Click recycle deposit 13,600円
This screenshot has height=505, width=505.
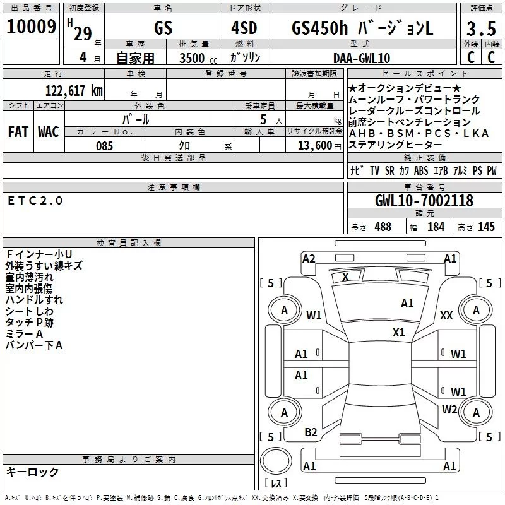click(319, 146)
